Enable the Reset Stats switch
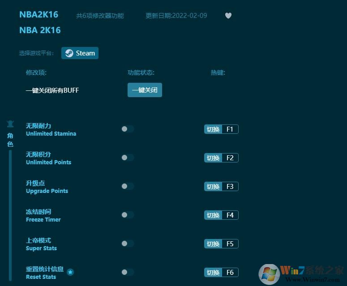This screenshot has width=347, height=286. (x=128, y=272)
